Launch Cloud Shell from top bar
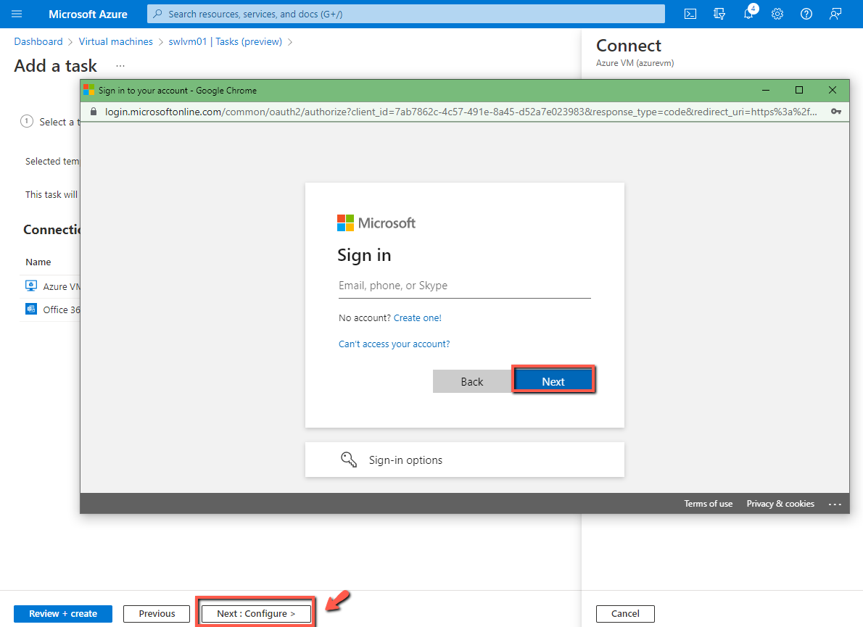This screenshot has width=863, height=627. click(x=690, y=14)
